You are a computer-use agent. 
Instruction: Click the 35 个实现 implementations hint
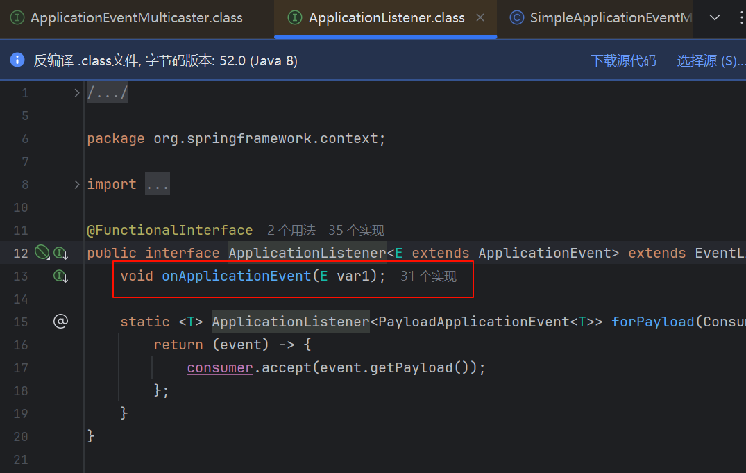(357, 231)
